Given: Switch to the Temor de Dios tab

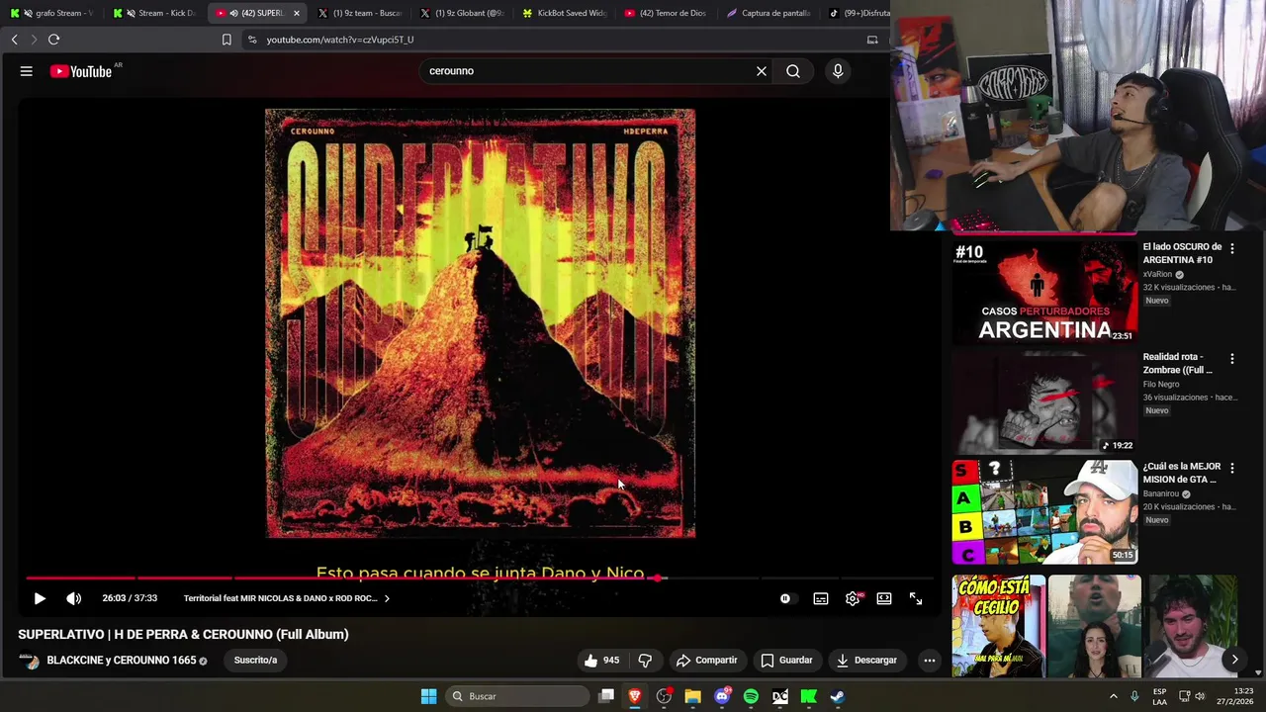Looking at the screenshot, I should point(666,13).
